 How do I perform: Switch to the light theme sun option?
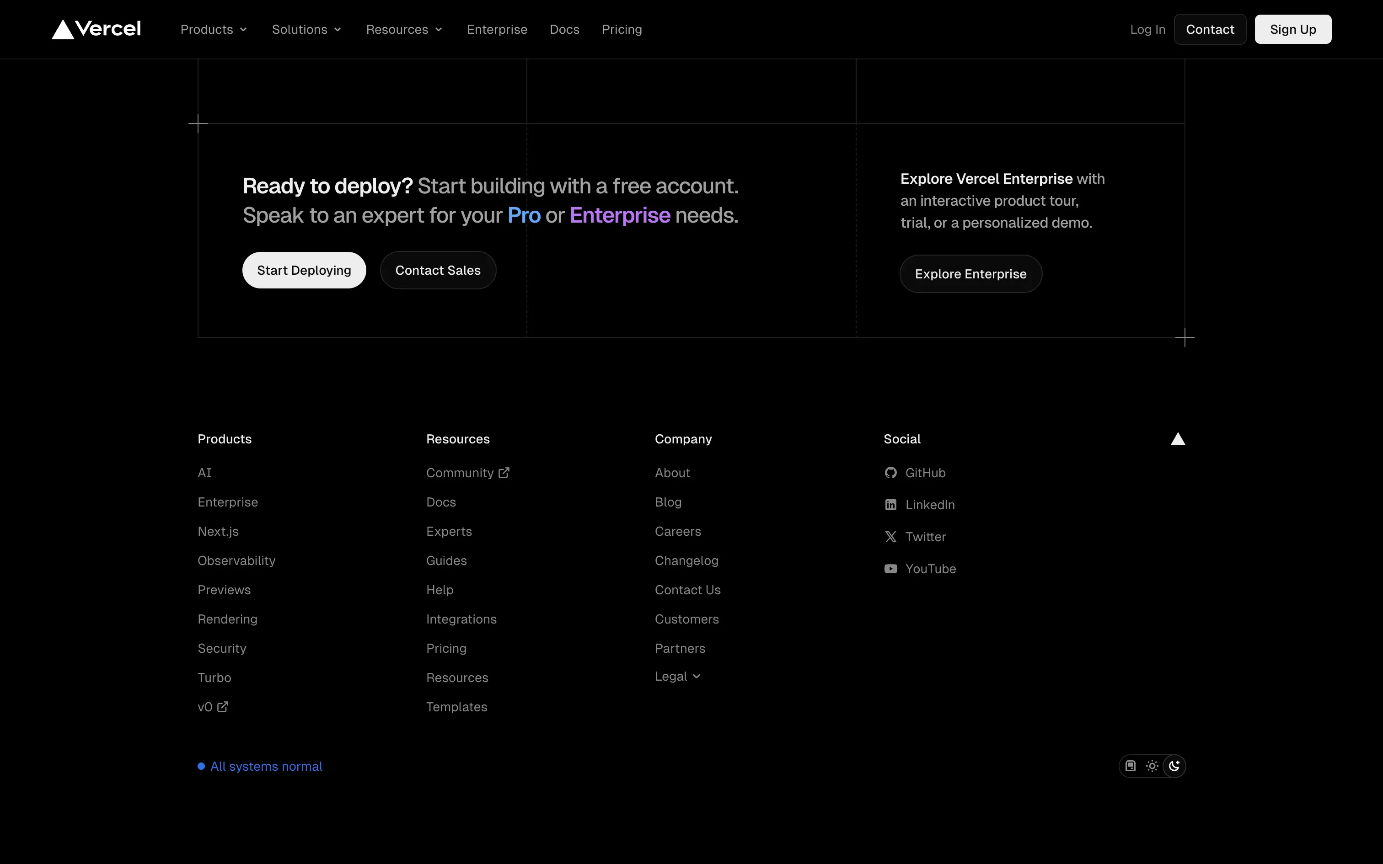coord(1152,766)
